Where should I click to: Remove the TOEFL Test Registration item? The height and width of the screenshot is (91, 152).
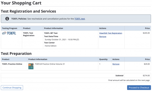click(x=103, y=37)
